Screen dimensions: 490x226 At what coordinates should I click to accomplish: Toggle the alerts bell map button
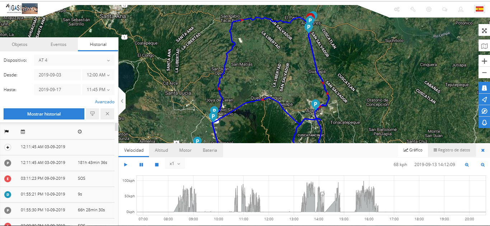point(484,122)
